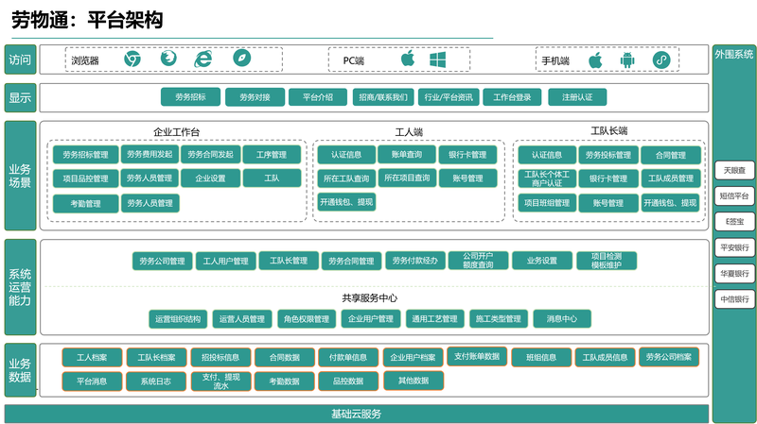Image resolution: width=757 pixels, height=424 pixels.
Task: Click the Windows logo icon
Action: click(437, 59)
